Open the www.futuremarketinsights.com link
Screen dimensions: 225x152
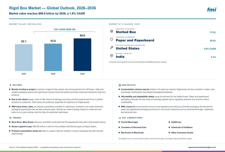(202, 147)
